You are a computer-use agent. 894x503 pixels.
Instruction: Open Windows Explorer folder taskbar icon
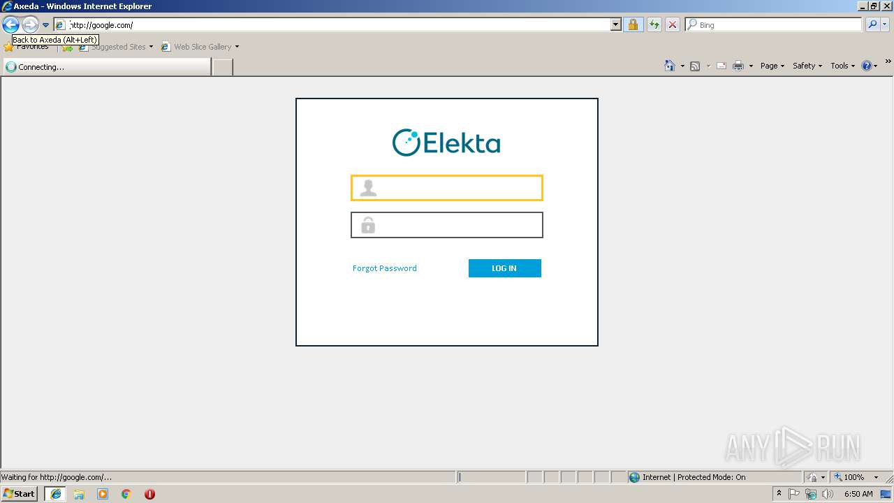coord(79,494)
